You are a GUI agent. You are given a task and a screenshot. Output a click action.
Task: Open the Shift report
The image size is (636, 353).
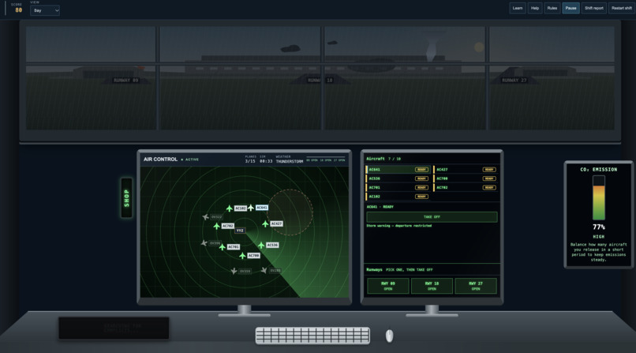594,8
